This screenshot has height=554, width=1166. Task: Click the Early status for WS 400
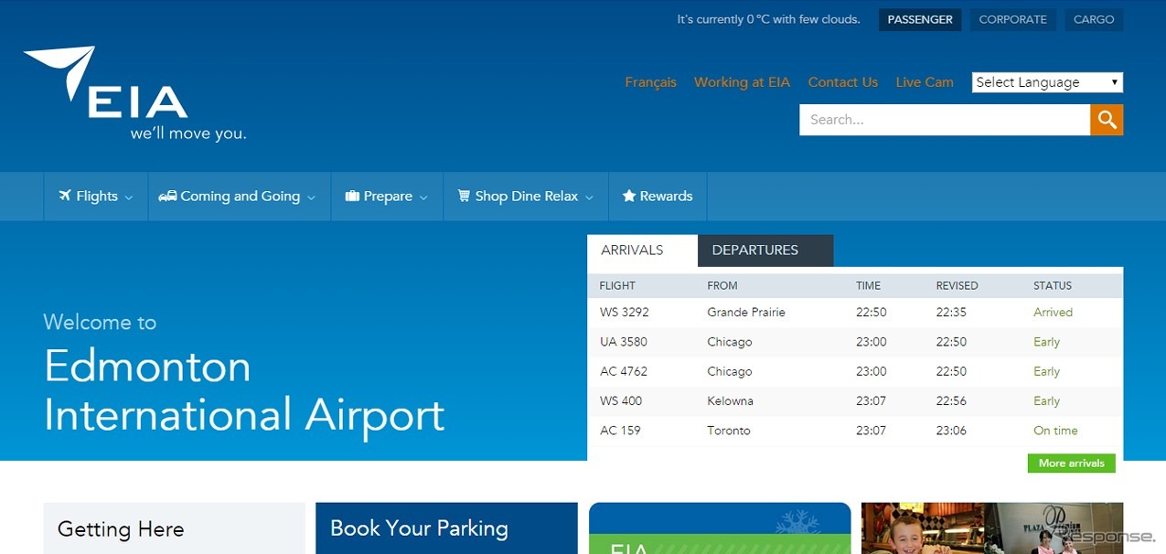pyautogui.click(x=1047, y=401)
